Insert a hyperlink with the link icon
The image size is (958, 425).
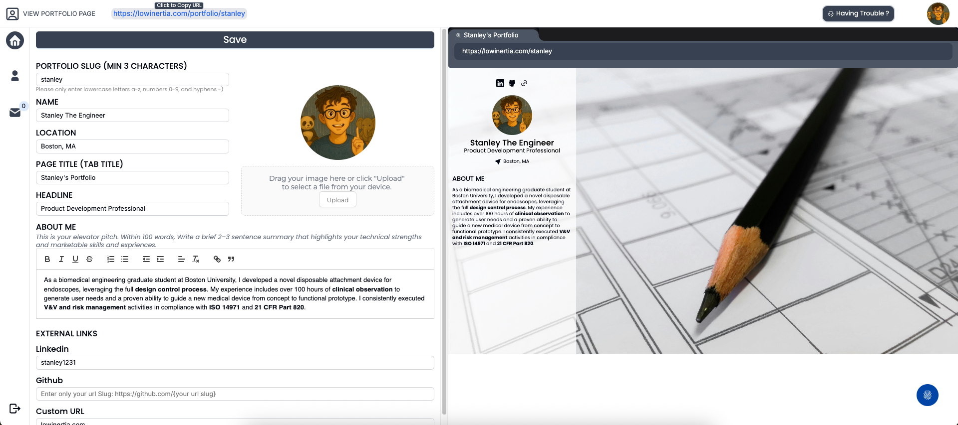[x=217, y=259]
